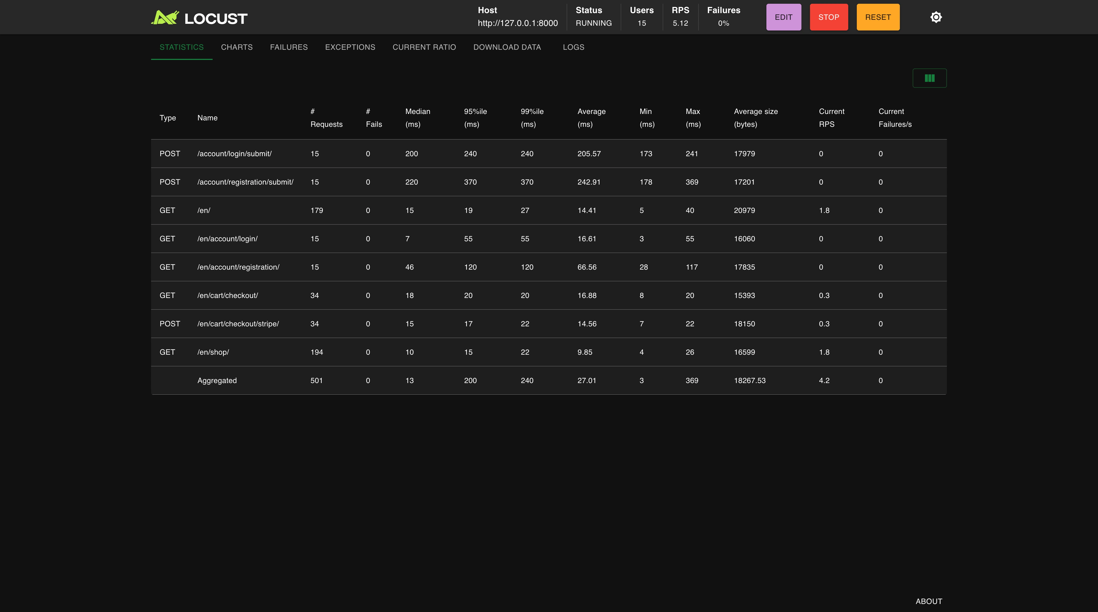Stop the running test with STOP
1098x612 pixels.
829,17
